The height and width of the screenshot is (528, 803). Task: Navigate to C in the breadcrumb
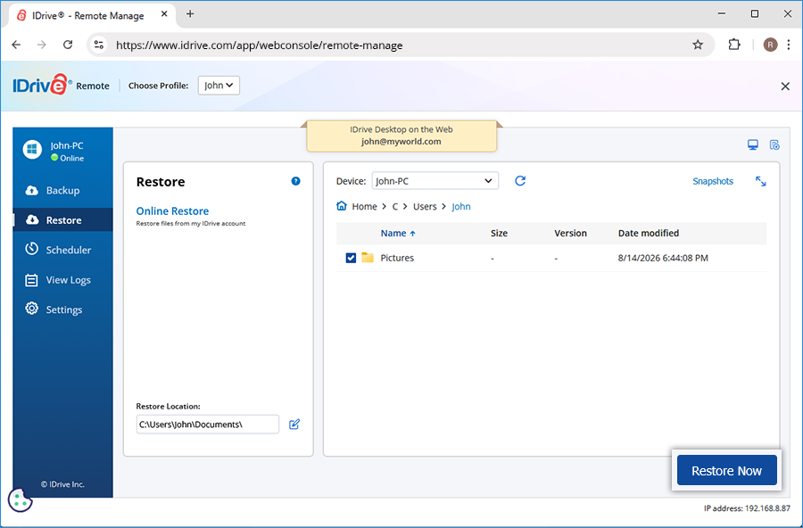pos(395,206)
